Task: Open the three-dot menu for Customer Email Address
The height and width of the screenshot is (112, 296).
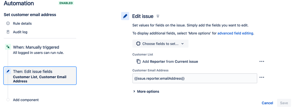Action: [262, 77]
